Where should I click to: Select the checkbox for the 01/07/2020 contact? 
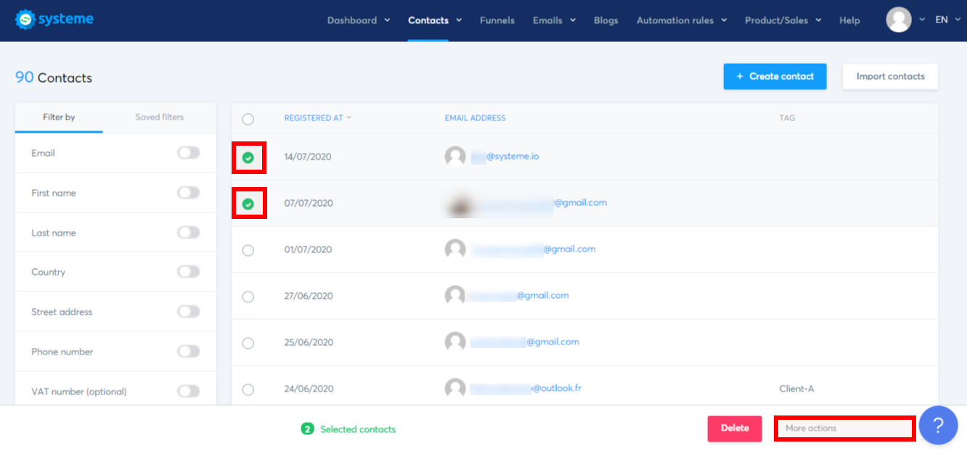(x=248, y=249)
